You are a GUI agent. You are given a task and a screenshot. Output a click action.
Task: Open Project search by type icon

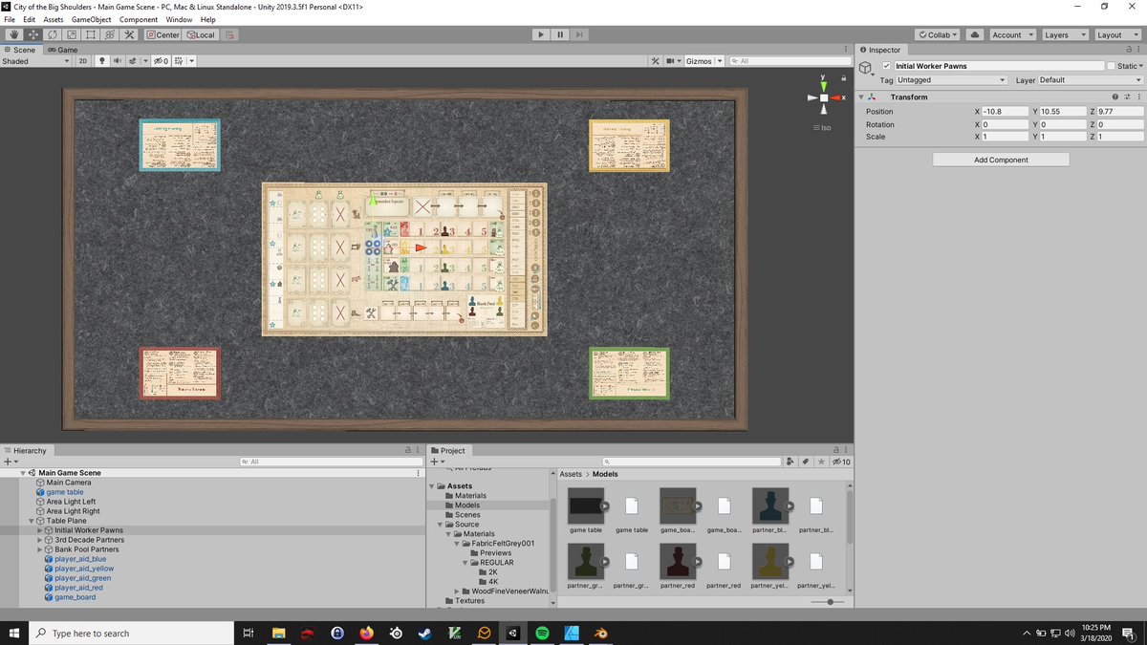click(x=790, y=462)
